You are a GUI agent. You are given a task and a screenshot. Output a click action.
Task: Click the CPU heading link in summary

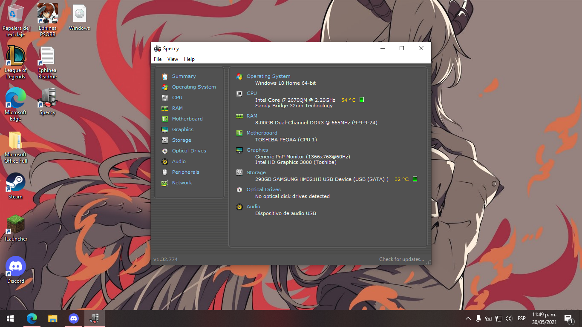click(252, 93)
